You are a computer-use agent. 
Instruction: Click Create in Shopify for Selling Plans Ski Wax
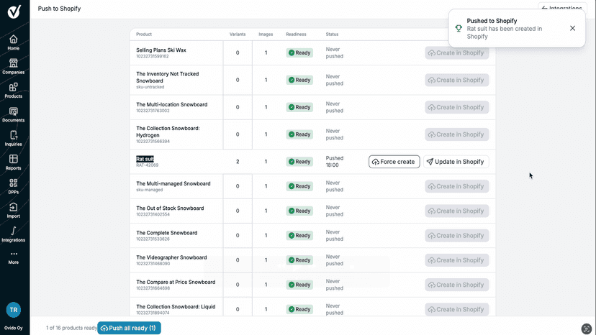click(x=457, y=52)
